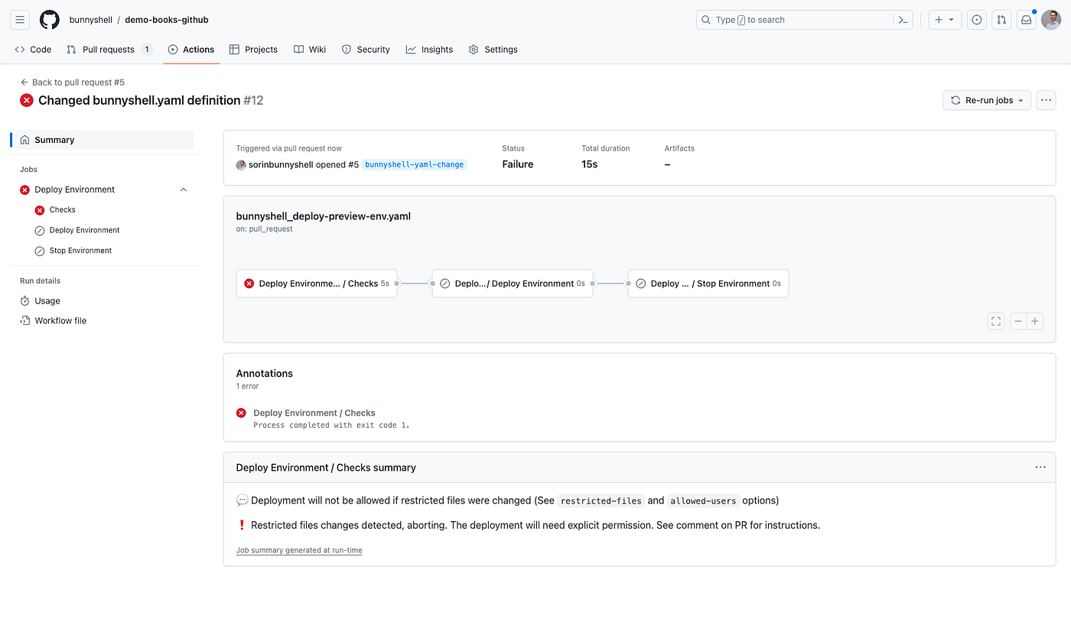Open the user profile avatar menu

[1051, 20]
